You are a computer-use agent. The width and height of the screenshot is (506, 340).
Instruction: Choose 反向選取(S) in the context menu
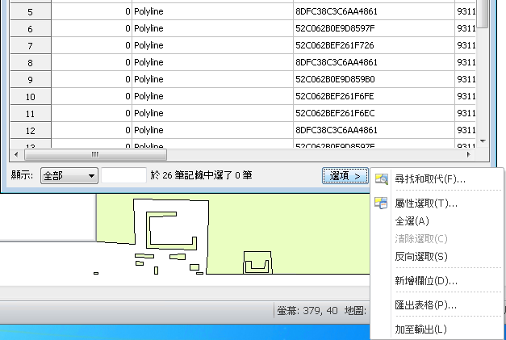tap(421, 257)
